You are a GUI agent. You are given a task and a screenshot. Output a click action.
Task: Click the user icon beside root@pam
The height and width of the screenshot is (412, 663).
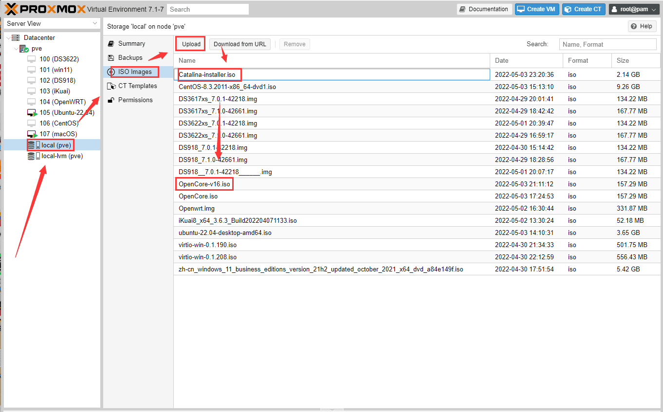(615, 9)
